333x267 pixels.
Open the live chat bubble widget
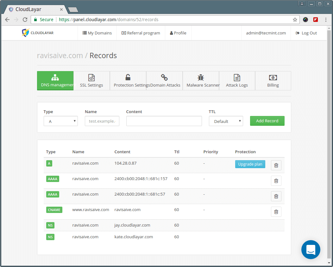coord(311,250)
